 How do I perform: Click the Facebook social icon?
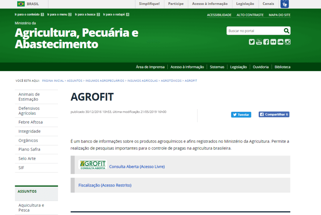[266, 42]
